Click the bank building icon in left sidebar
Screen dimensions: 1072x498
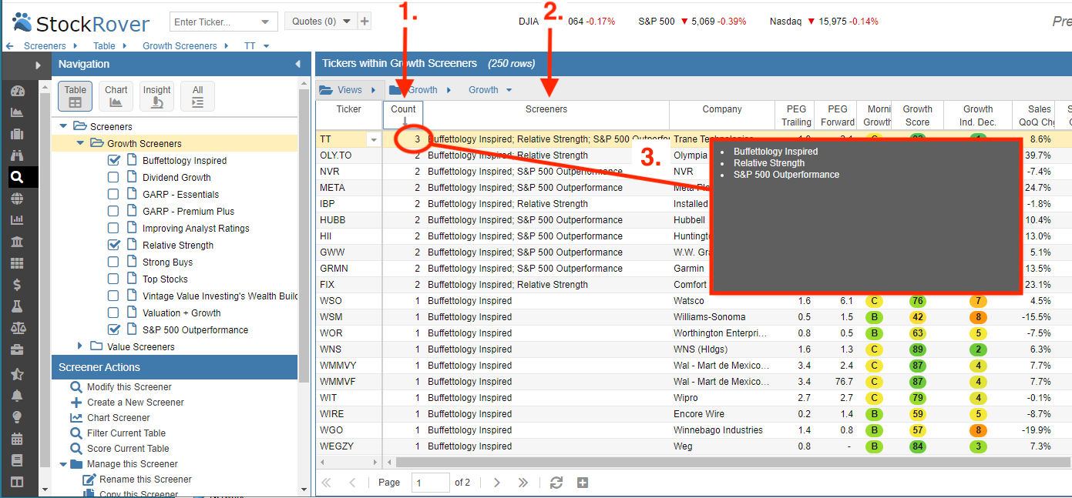[17, 242]
